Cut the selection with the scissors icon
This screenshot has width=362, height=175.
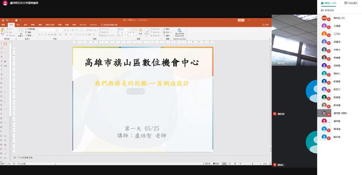7,29
